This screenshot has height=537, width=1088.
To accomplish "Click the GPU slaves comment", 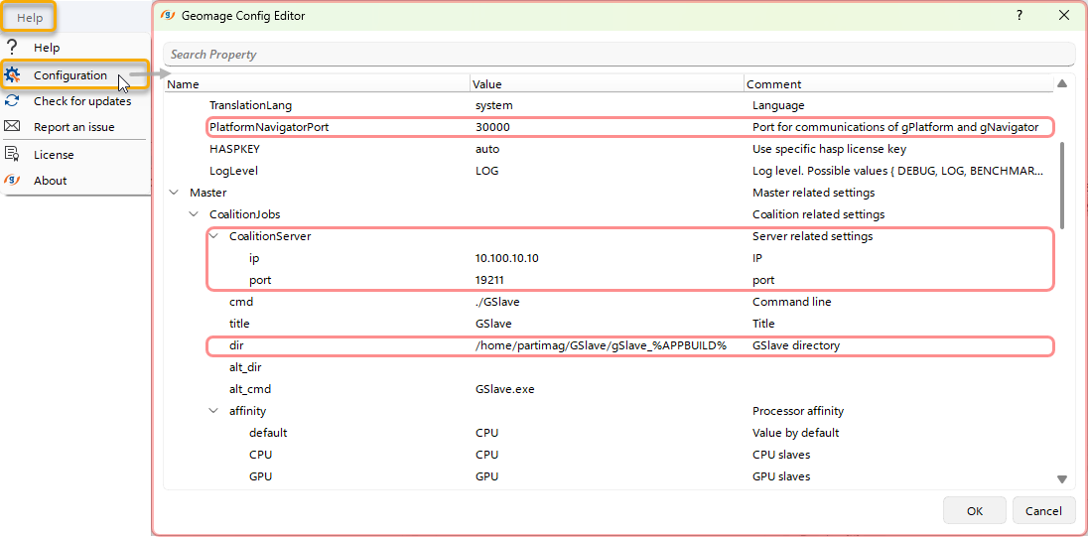I will [x=781, y=476].
